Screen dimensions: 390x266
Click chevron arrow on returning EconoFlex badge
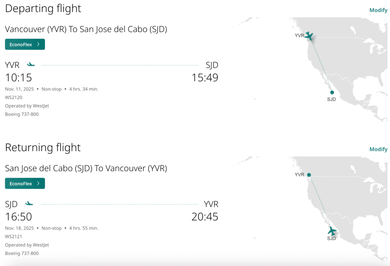pos(38,184)
